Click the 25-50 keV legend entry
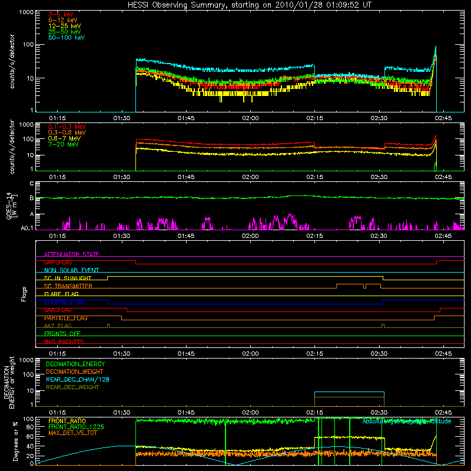Screen dimensions: 471x471 [65, 32]
